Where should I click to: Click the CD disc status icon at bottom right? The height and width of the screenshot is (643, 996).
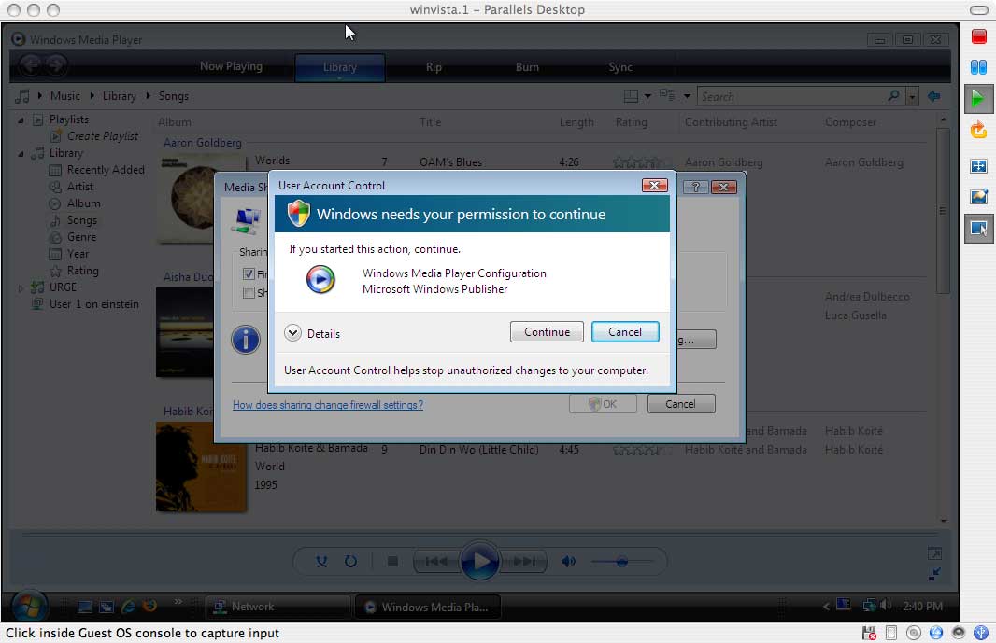click(914, 633)
